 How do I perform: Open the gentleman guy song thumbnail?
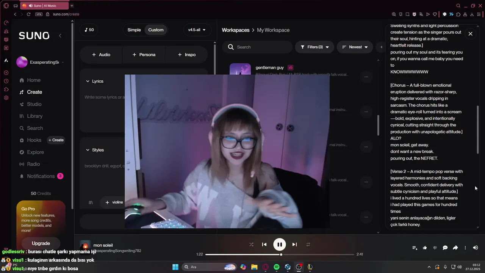tap(240, 69)
